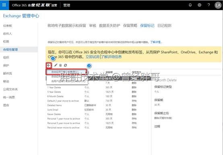This screenshot has height=155, width=223.
Task: Go to 公用文件夹 in the sidebar
Action: 10,89
